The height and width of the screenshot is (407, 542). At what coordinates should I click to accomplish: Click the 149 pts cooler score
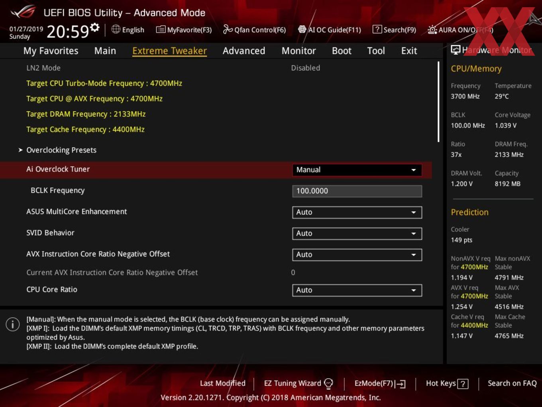tap(461, 240)
